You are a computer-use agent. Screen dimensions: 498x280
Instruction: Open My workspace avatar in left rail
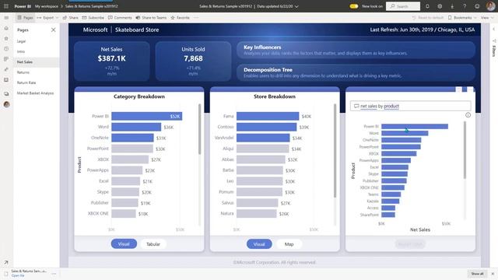pyautogui.click(x=6, y=104)
